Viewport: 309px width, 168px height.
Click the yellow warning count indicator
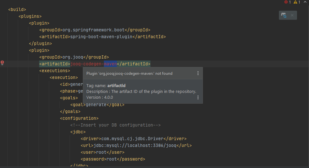coord(297,2)
